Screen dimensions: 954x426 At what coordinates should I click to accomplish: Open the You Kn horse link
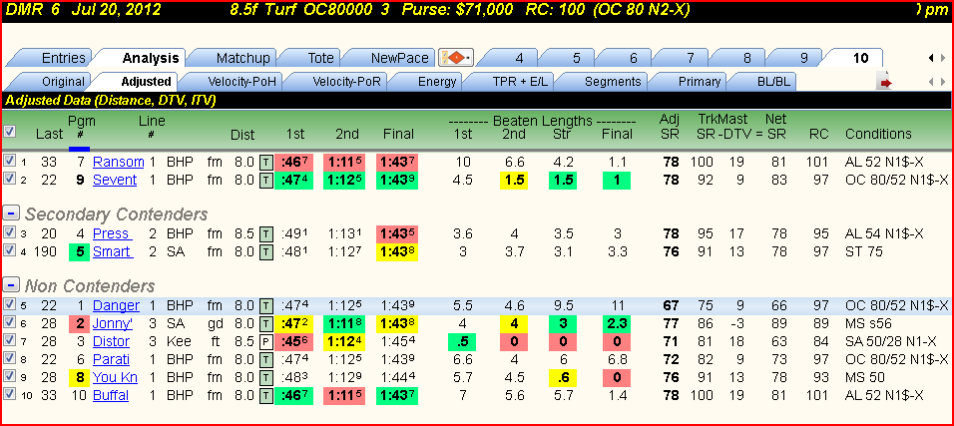click(115, 377)
